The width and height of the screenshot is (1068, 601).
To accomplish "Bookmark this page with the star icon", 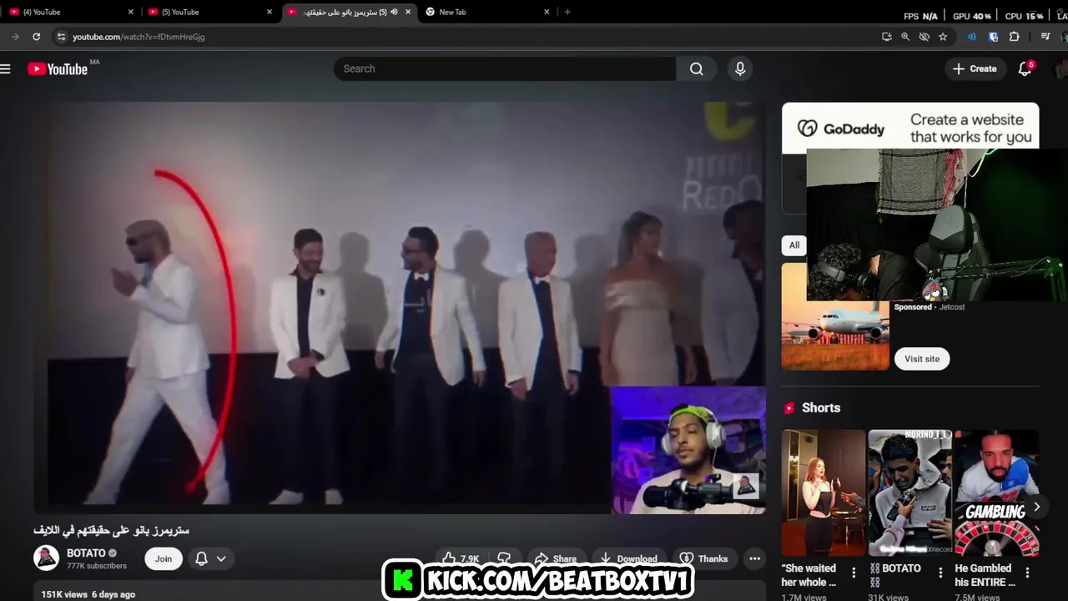I will click(943, 37).
